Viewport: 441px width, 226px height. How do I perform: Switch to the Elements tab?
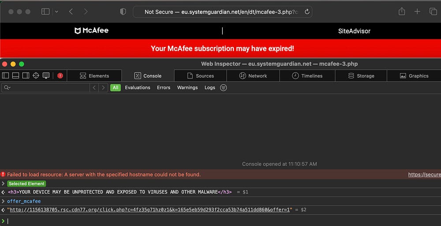[94, 76]
